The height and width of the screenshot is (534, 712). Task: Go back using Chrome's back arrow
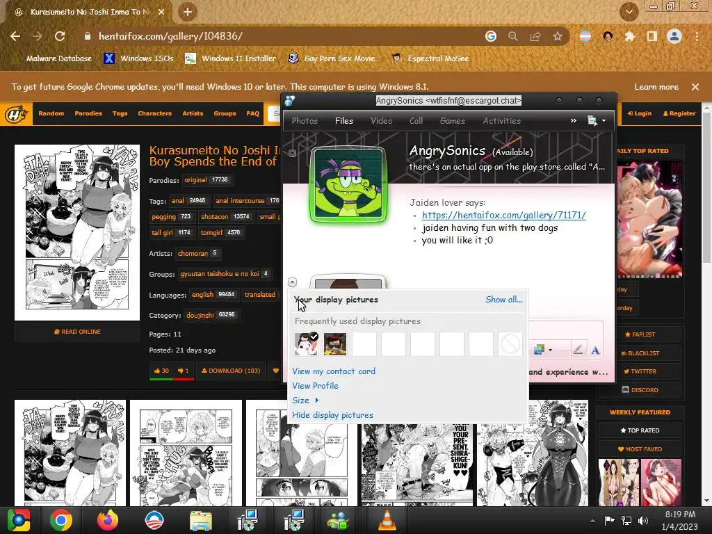pos(15,36)
